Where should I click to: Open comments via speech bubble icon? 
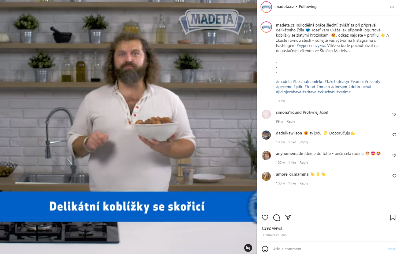[277, 217]
